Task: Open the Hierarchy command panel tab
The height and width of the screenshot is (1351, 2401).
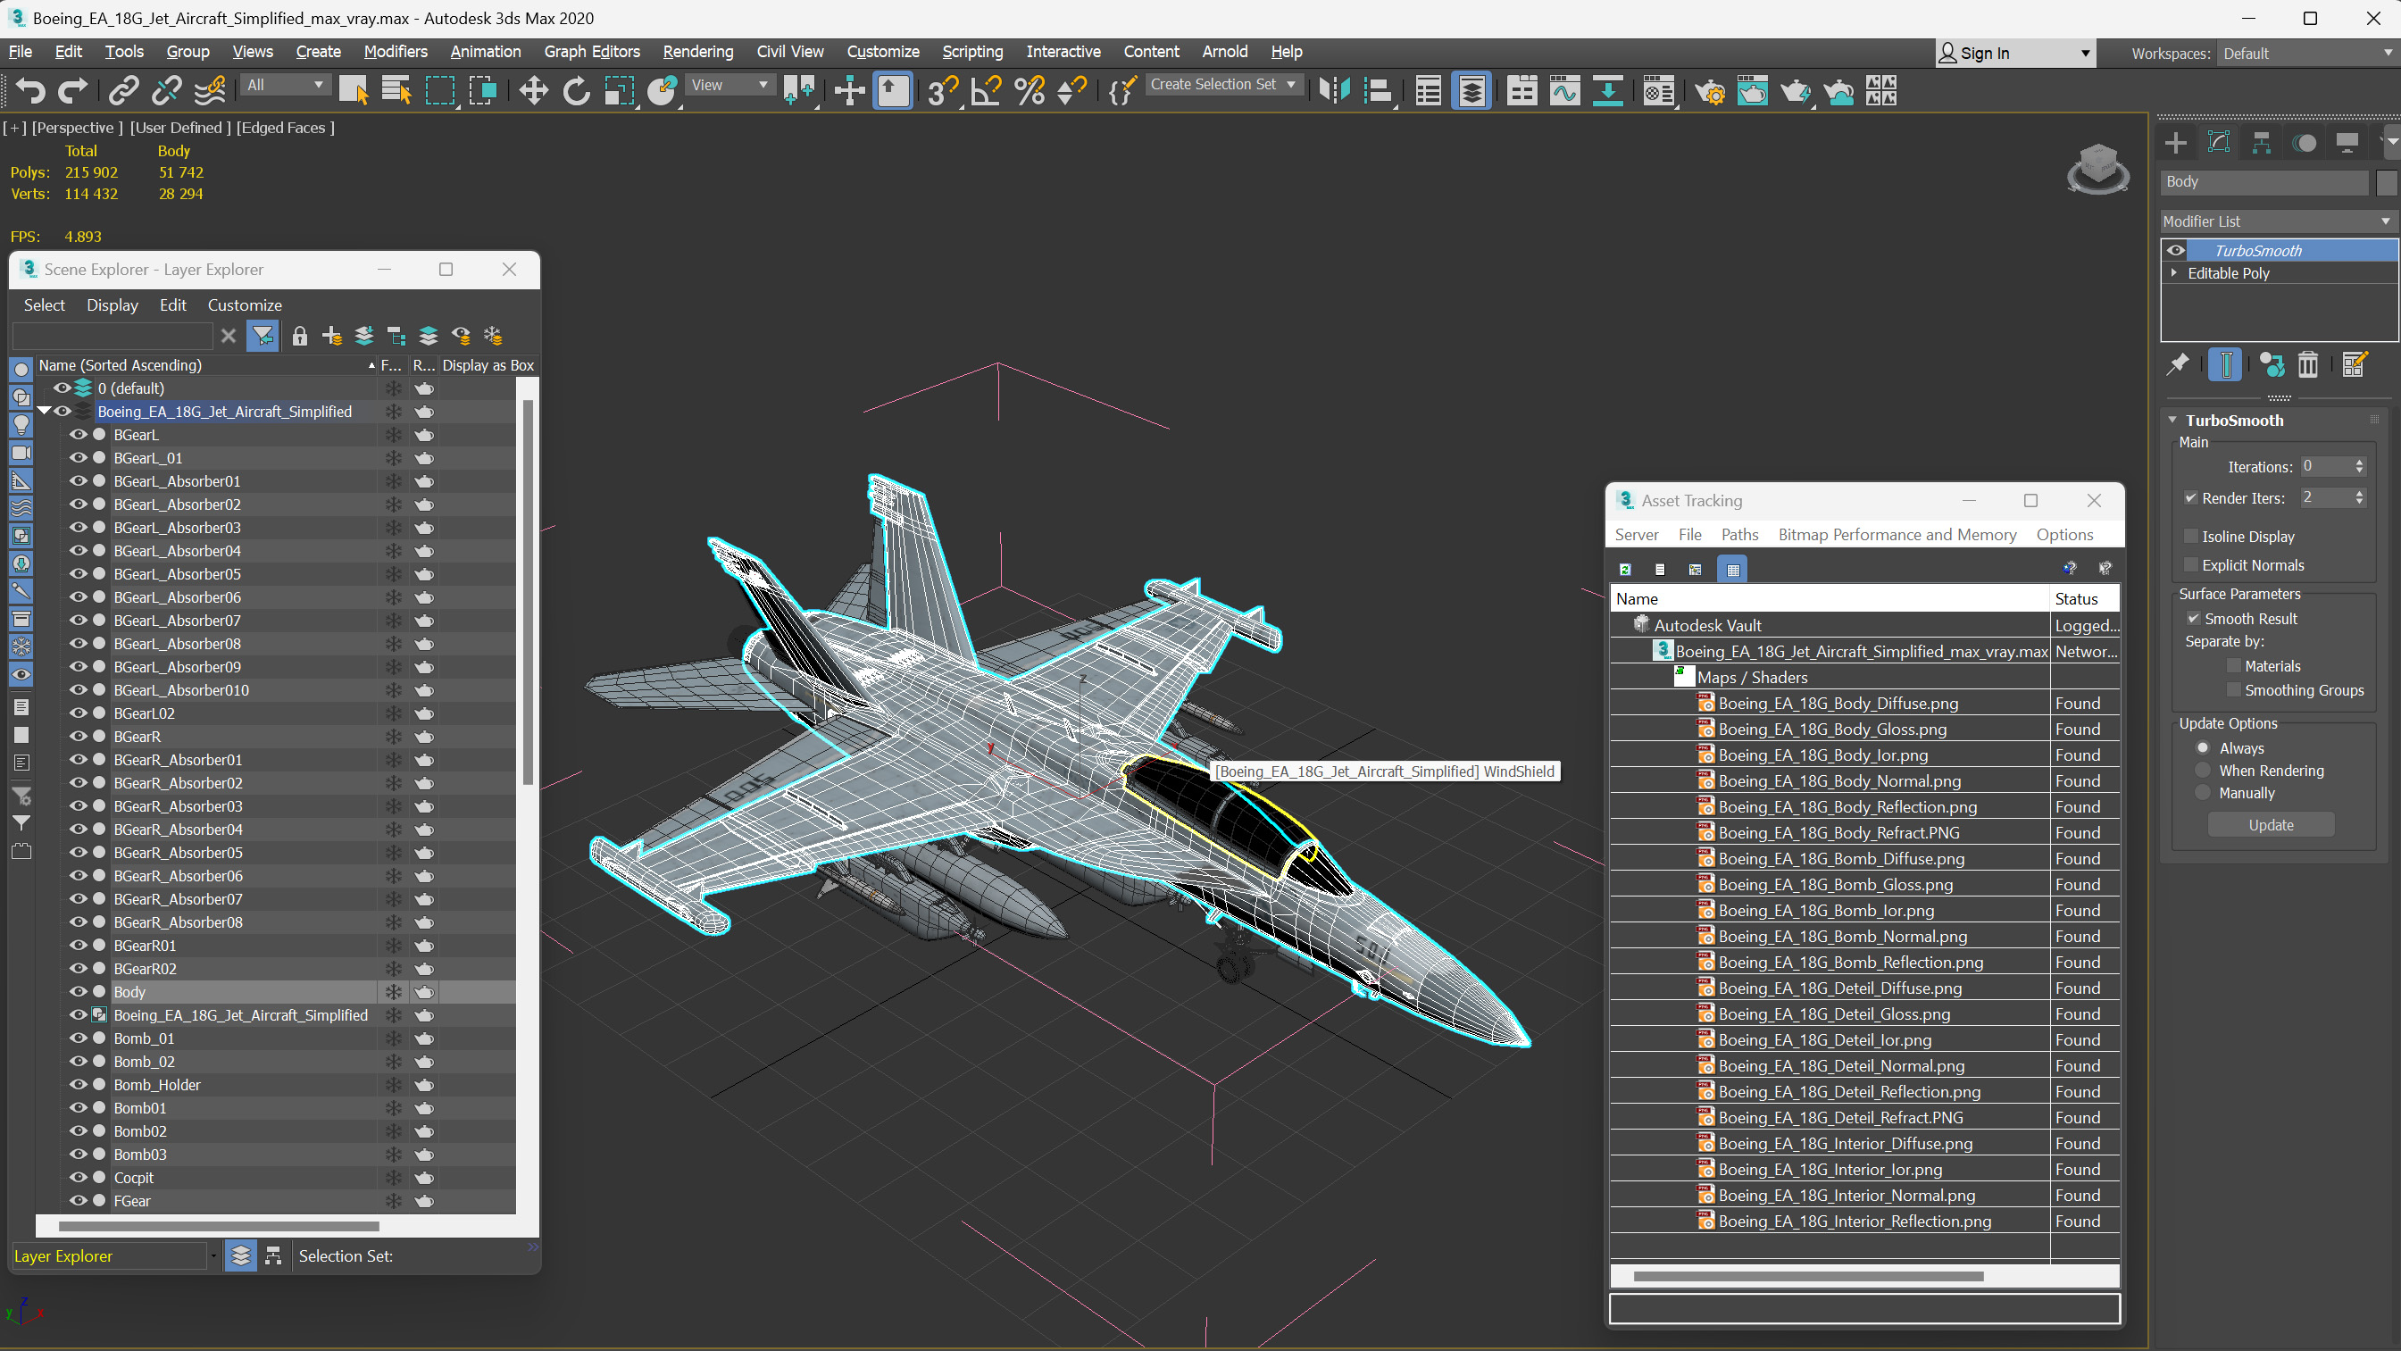Action: (2261, 143)
